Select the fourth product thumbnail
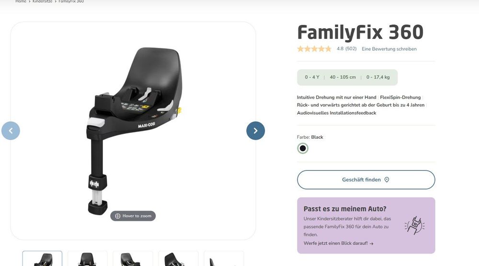The width and height of the screenshot is (479, 266). coord(178,258)
